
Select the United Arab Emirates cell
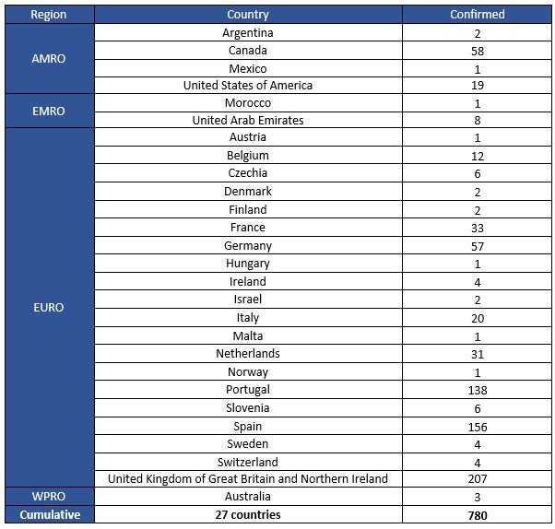[x=247, y=121]
